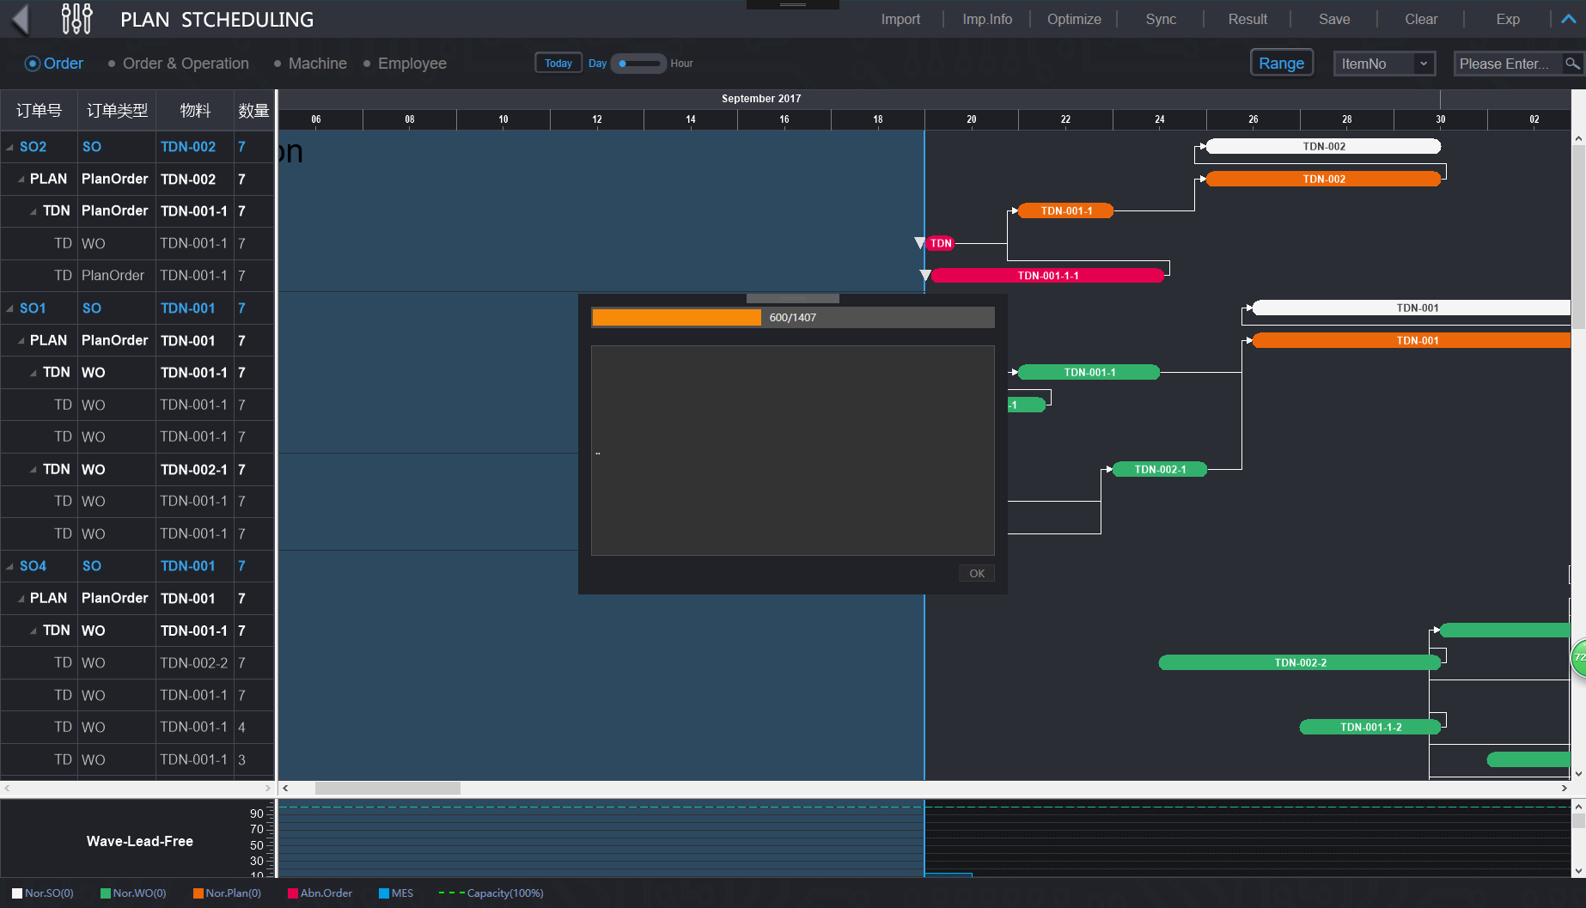This screenshot has height=908, width=1586.
Task: Collapse PLAN row under SO1
Action: click(21, 341)
